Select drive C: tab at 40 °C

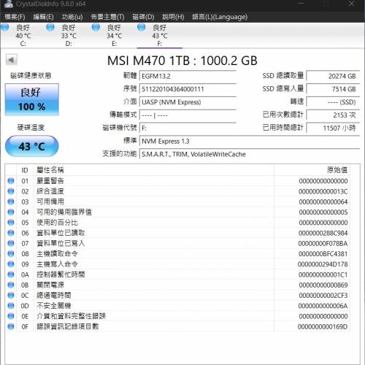coord(23,35)
